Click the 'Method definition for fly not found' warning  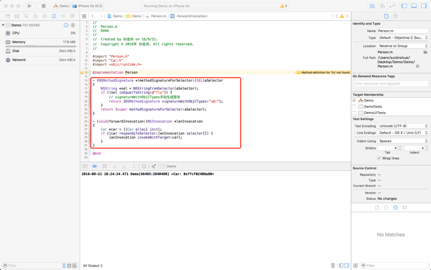point(322,73)
